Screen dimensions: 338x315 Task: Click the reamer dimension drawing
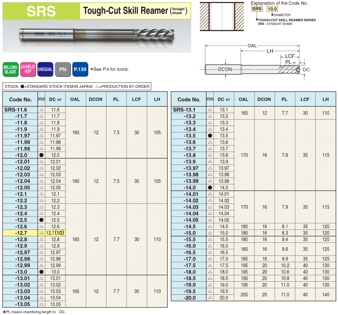tap(255, 61)
